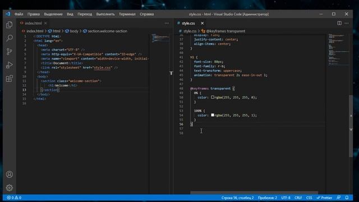Change line endings via CRLF item
Image resolution: width=359 pixels, height=202 pixels.
[298, 198]
